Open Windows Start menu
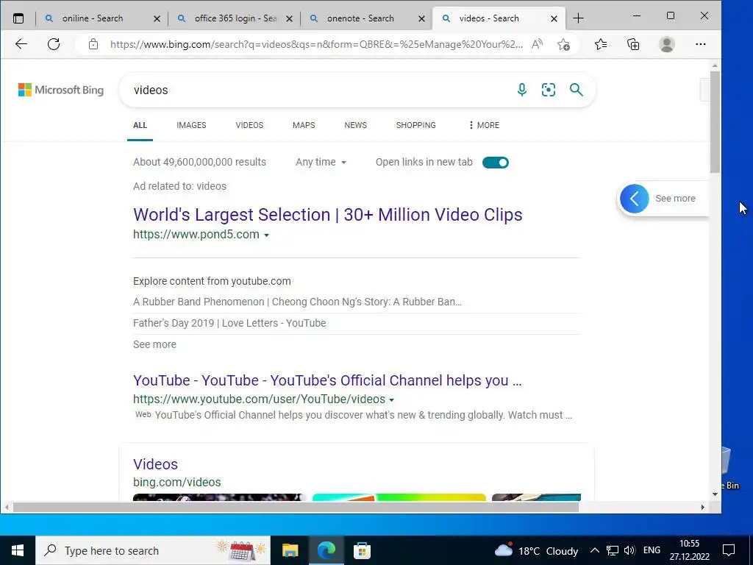 (x=18, y=550)
